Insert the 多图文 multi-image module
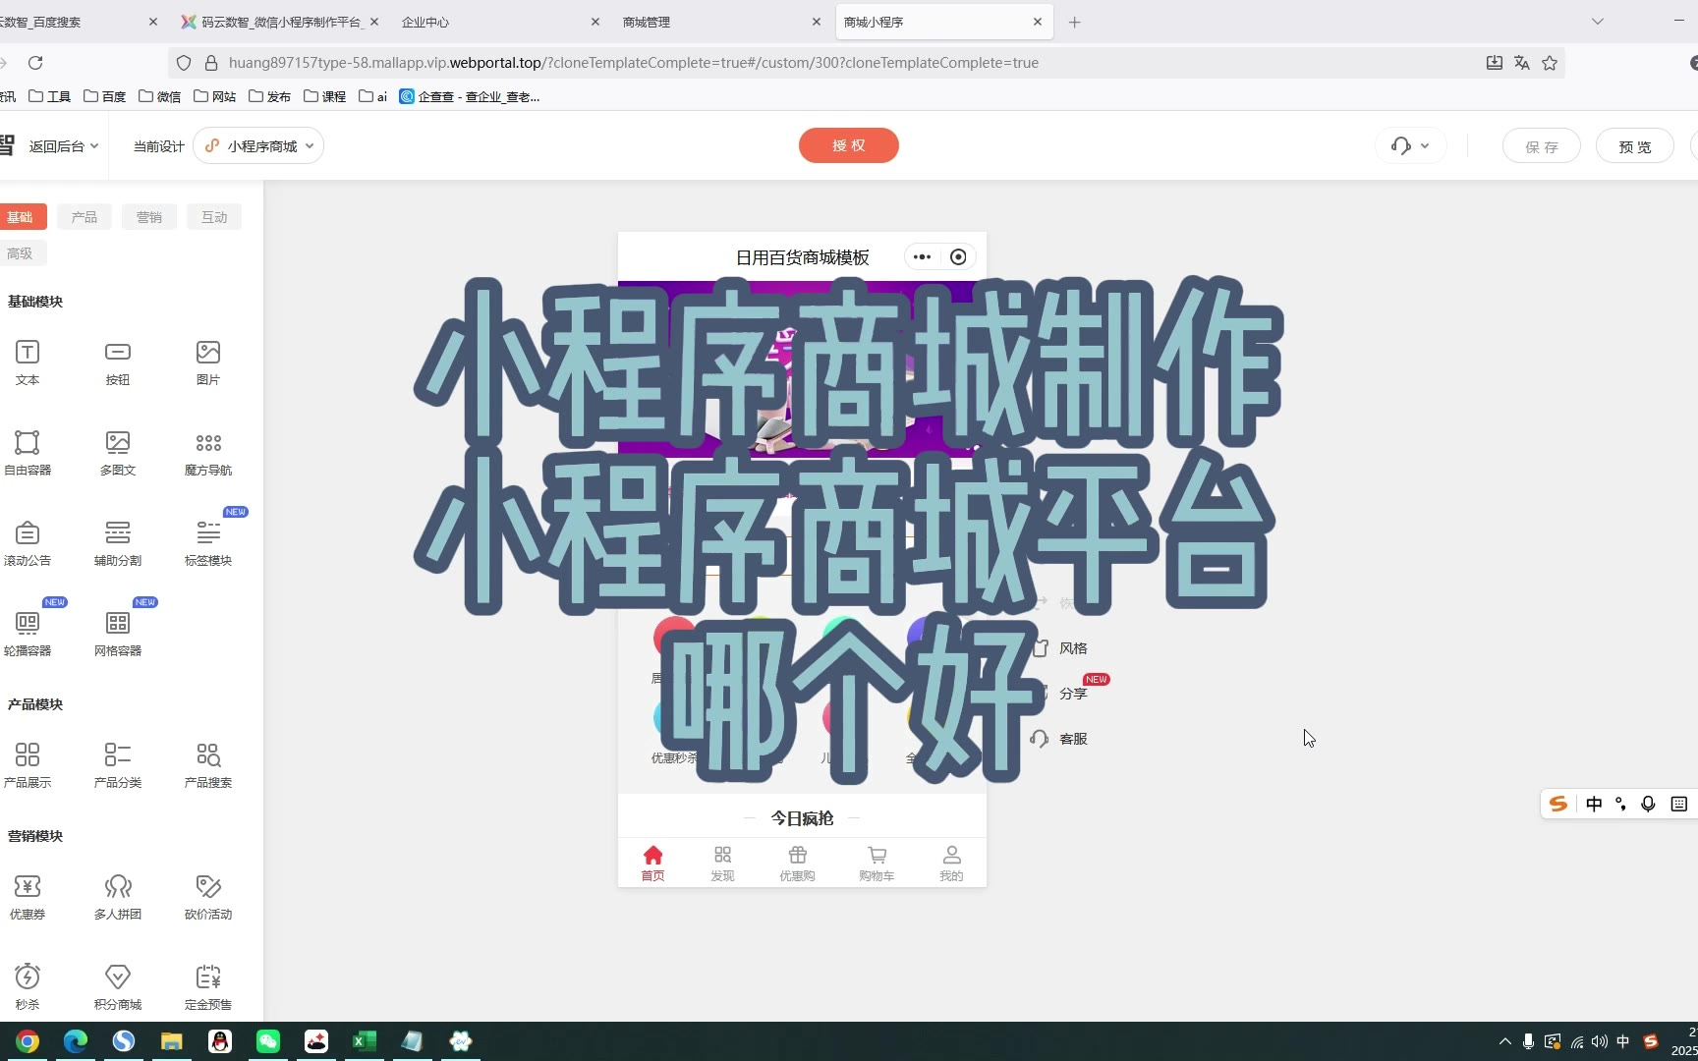1698x1061 pixels. tap(118, 453)
